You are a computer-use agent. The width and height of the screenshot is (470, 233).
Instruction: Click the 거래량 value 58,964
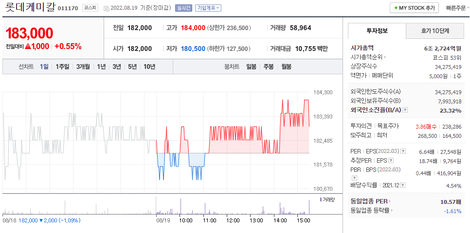(x=300, y=28)
